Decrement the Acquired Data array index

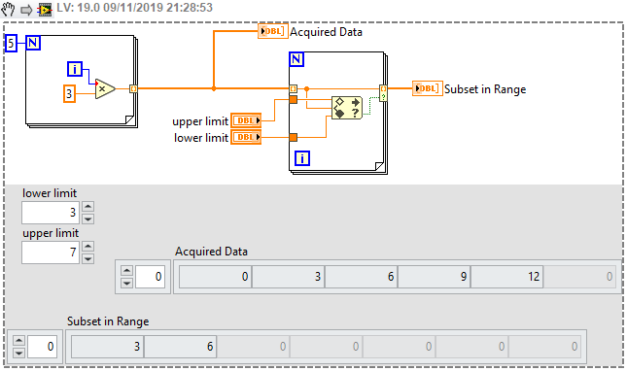(x=126, y=284)
